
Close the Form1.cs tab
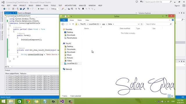[16, 13]
